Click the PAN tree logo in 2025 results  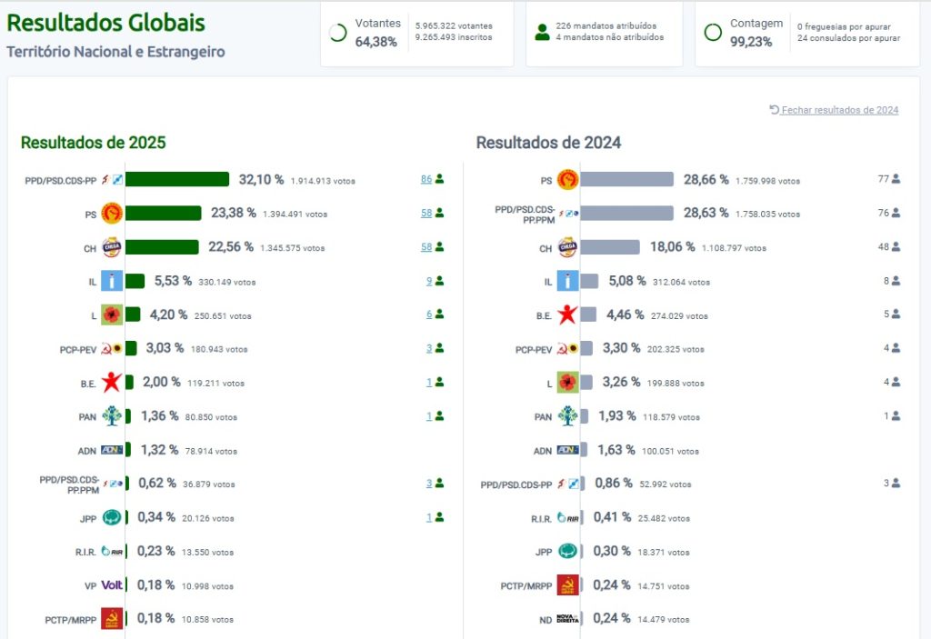[x=112, y=416]
